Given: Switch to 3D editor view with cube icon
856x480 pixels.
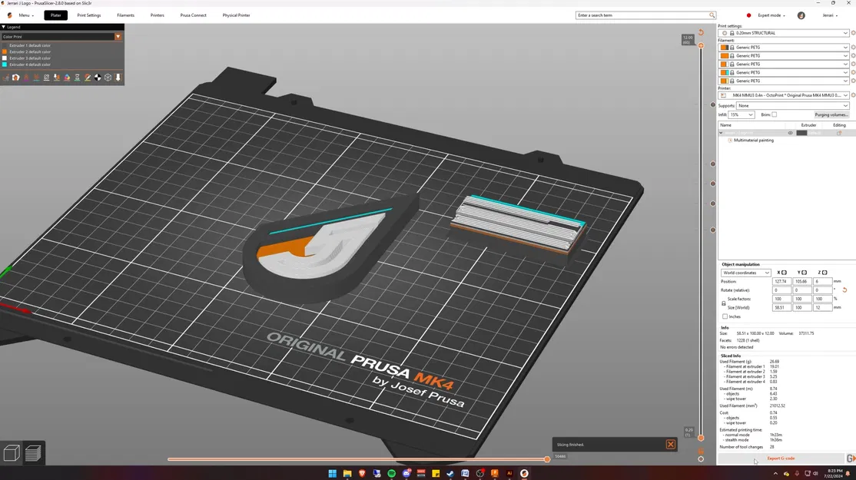Looking at the screenshot, I should pos(12,453).
